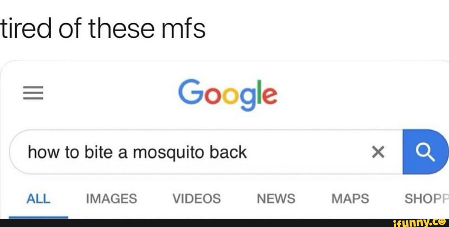Switch to the IMAGES tab
Screen dimensions: 449x227
coord(112,198)
